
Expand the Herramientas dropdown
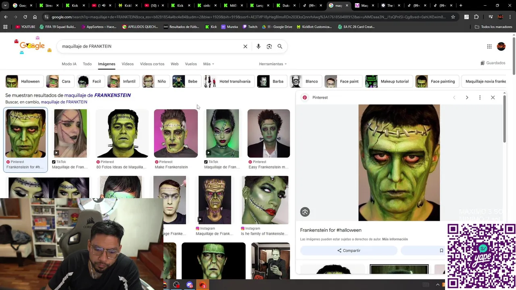(273, 64)
